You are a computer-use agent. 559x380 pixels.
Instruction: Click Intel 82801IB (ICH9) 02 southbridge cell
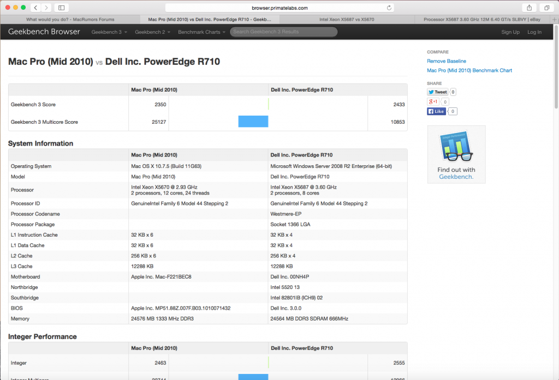point(296,298)
